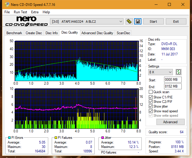Viewport: 192px width, 158px height.
Task: Select the Disc Quality tab
Action: tap(70, 32)
